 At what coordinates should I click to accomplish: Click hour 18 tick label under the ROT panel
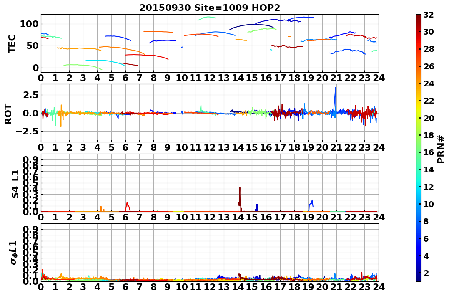click(294, 147)
